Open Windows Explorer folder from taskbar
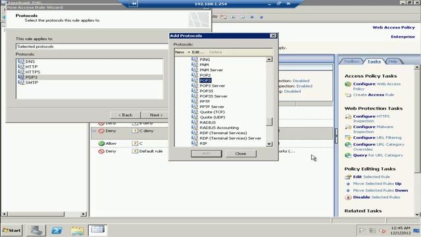The width and height of the screenshot is (421, 237). tap(78, 230)
